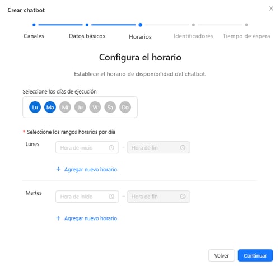Click the clock icon in Lunes start time
Screen dimensions: 280x266
tap(111, 148)
